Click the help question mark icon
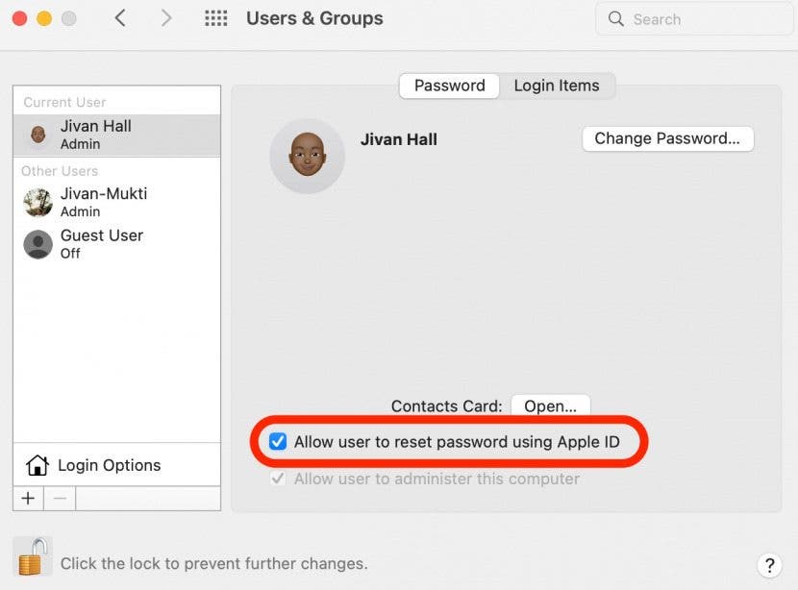Screen dimensions: 798x590 tap(768, 565)
